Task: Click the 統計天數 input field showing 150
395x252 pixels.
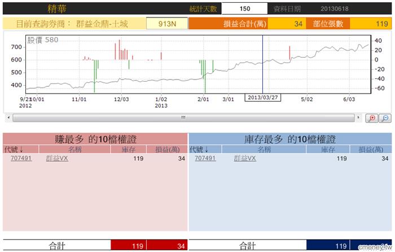Action: coord(244,9)
